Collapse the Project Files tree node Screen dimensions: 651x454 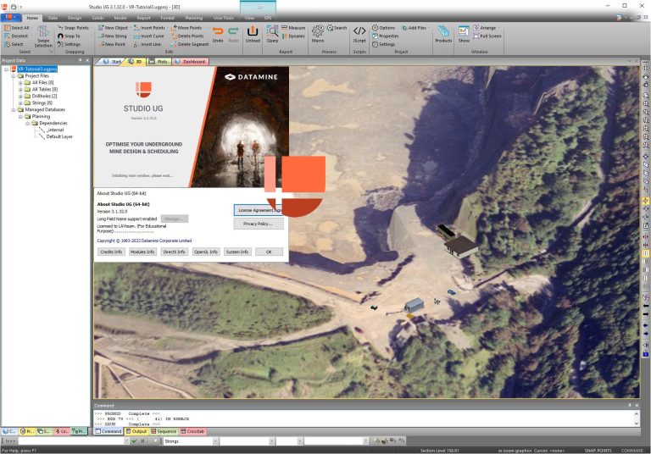(14, 76)
